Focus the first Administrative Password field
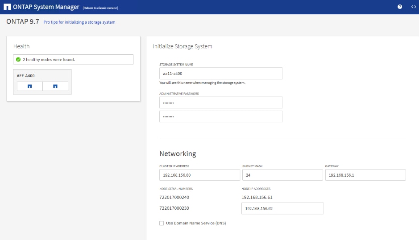Image resolution: width=419 pixels, height=240 pixels. [221, 102]
